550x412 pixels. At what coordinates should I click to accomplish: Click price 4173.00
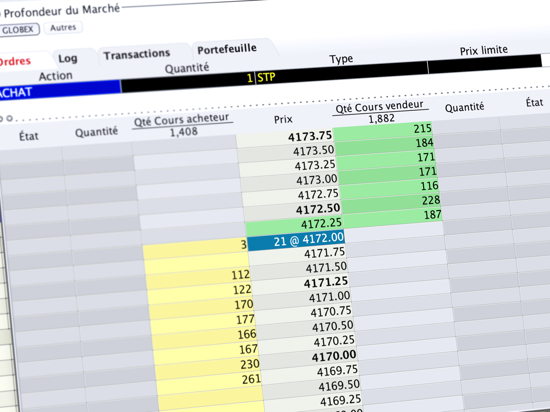pos(317,180)
